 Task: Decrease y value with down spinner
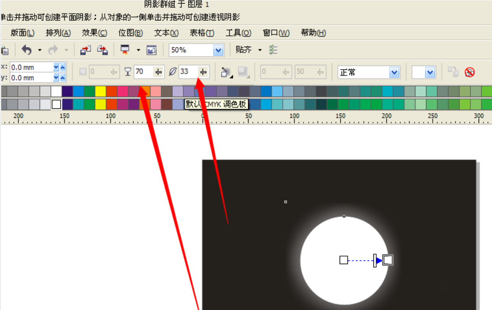(56, 78)
